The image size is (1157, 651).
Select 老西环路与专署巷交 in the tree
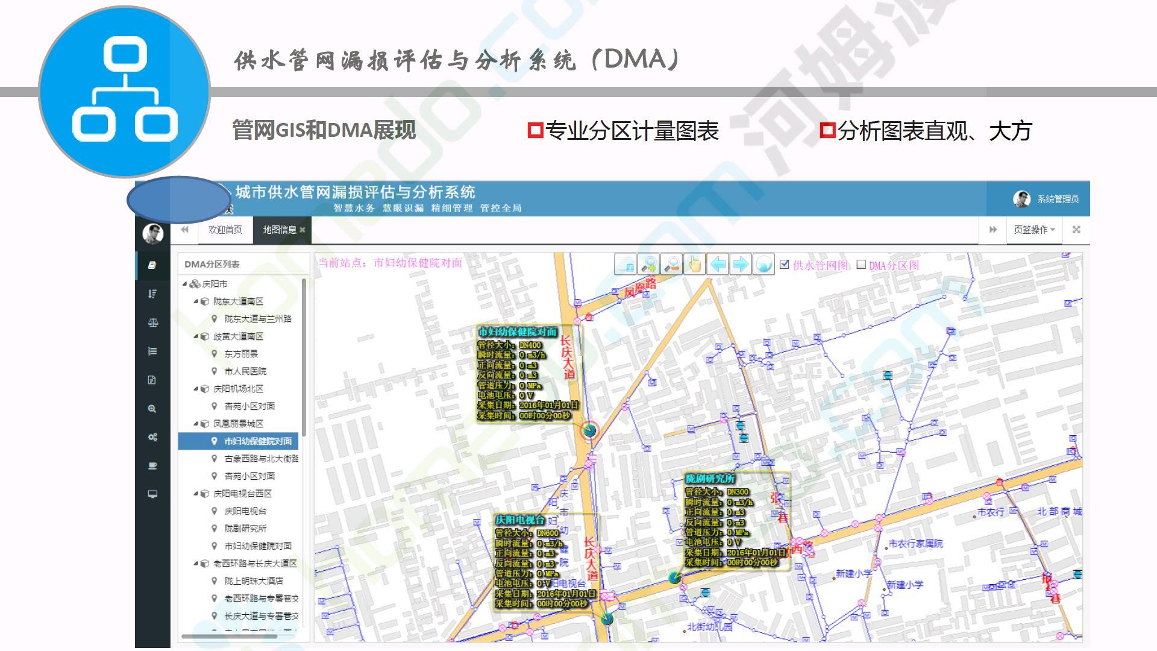pyautogui.click(x=262, y=599)
